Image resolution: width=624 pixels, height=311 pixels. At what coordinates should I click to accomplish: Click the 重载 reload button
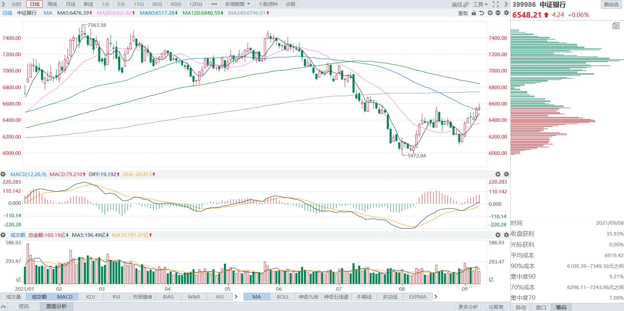tap(463, 13)
